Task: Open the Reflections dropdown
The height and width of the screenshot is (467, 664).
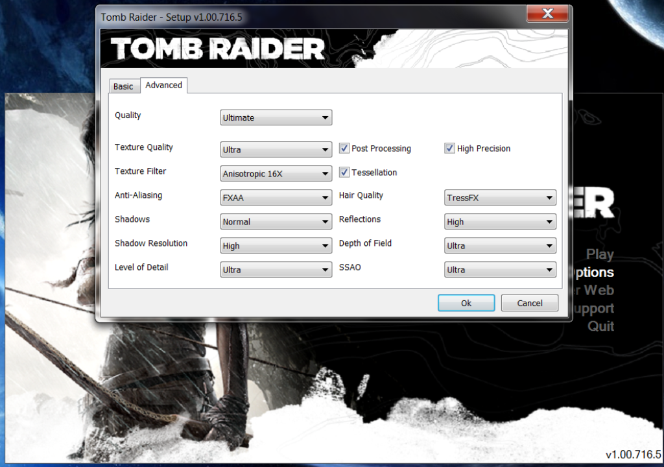Action: click(500, 222)
